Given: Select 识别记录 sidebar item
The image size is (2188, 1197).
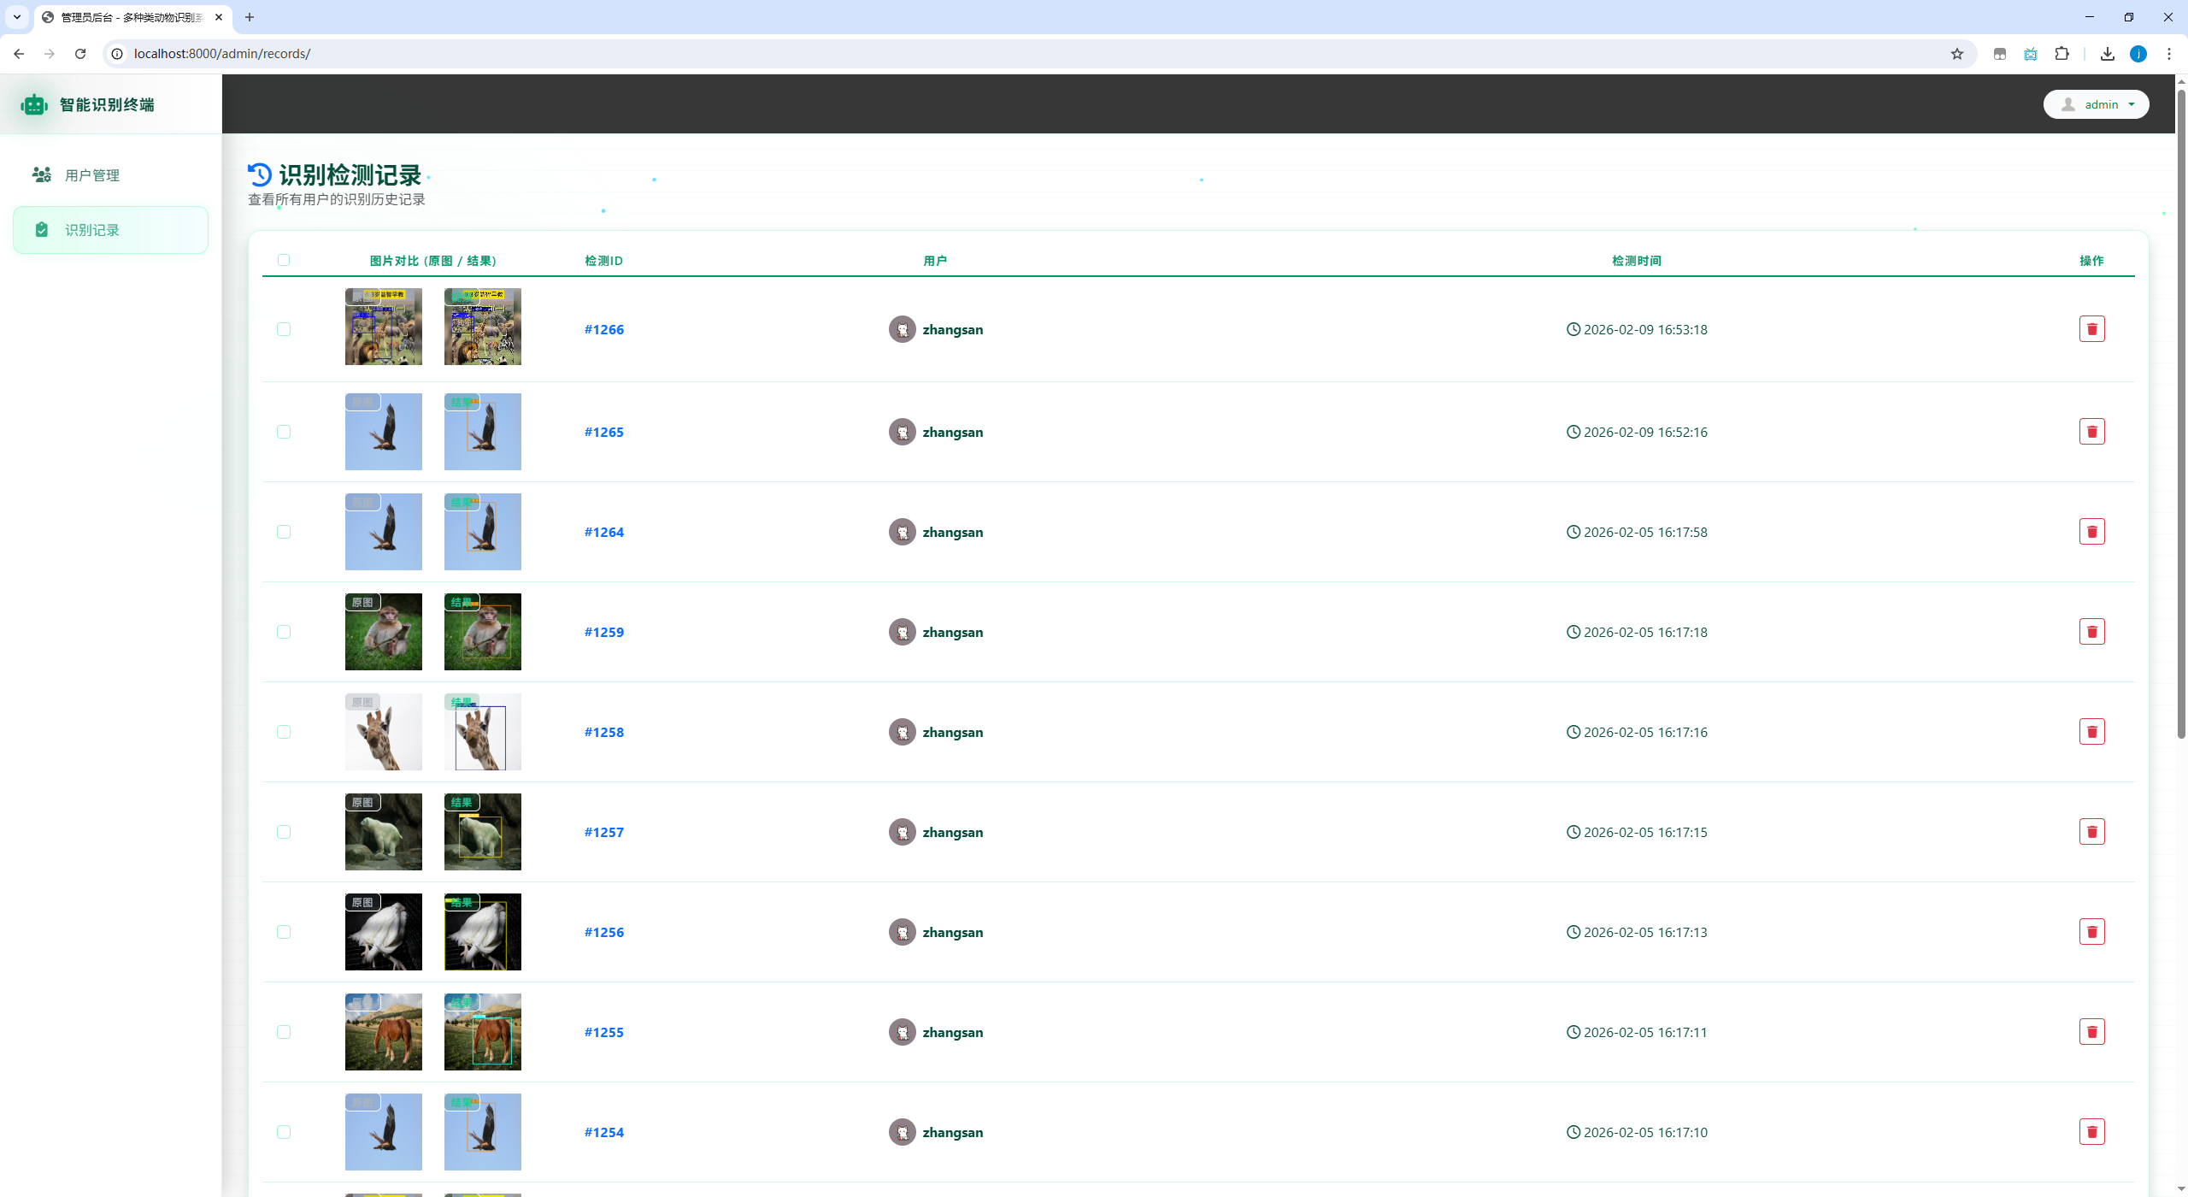Looking at the screenshot, I should (92, 230).
